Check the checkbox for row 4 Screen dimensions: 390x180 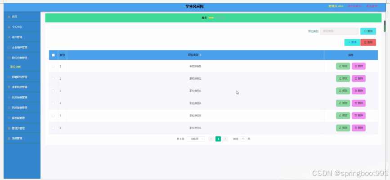click(53, 103)
